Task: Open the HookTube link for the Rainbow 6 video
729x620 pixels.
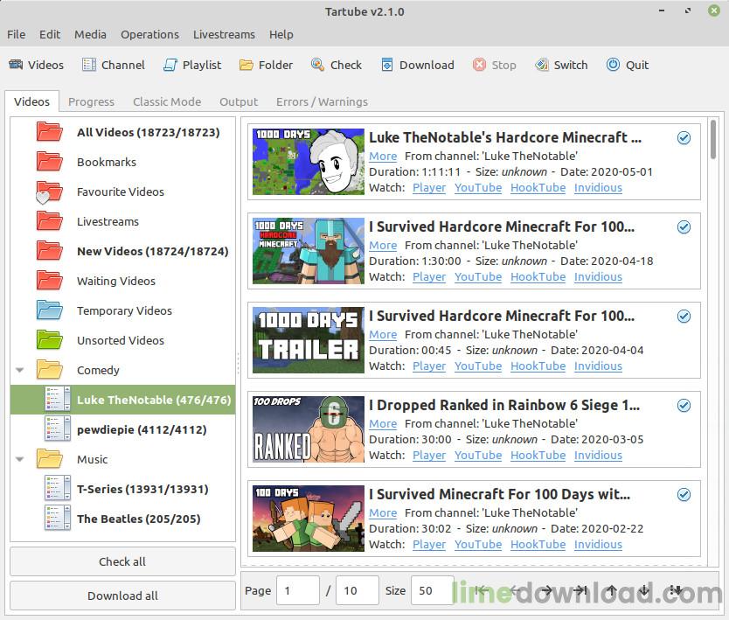Action: pyautogui.click(x=538, y=456)
